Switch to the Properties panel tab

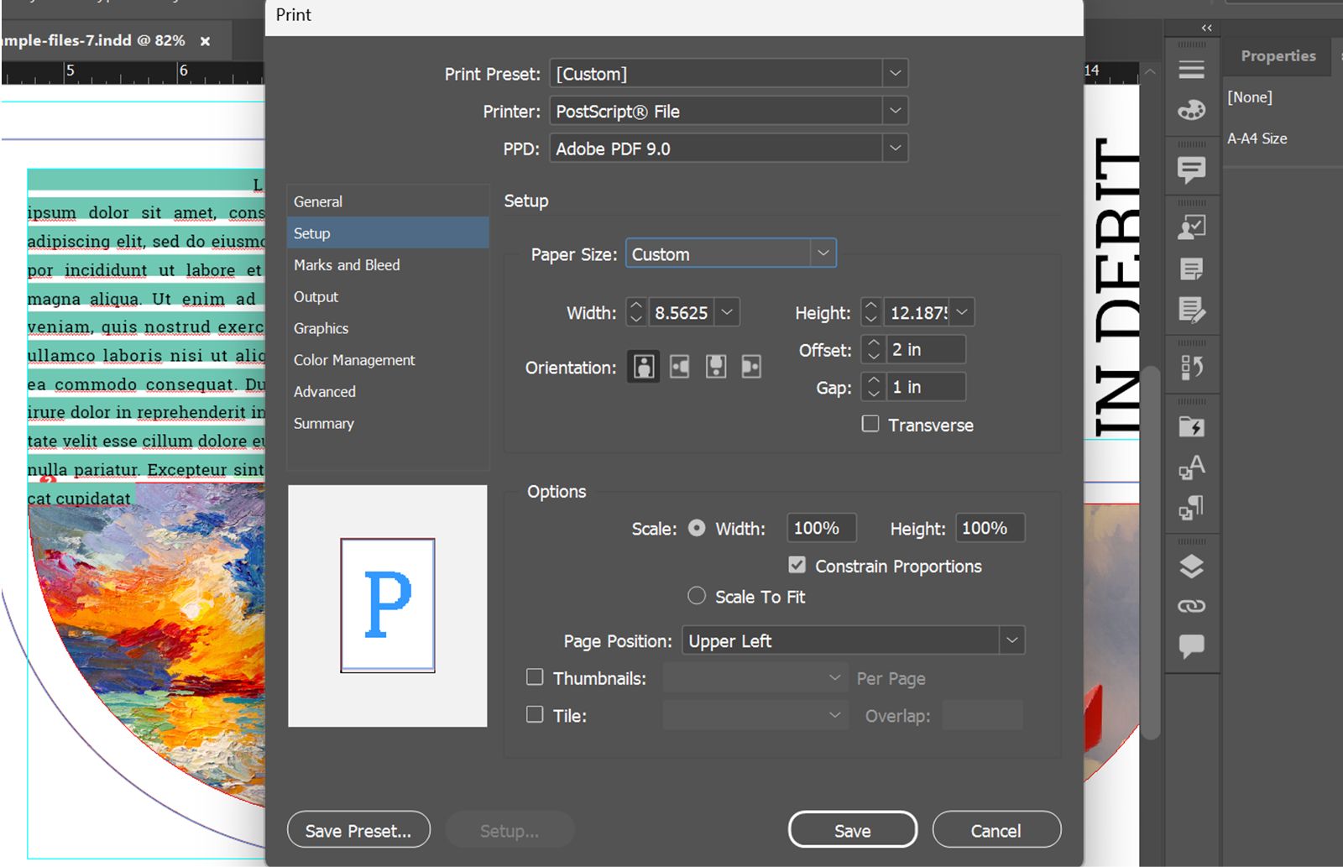point(1278,56)
